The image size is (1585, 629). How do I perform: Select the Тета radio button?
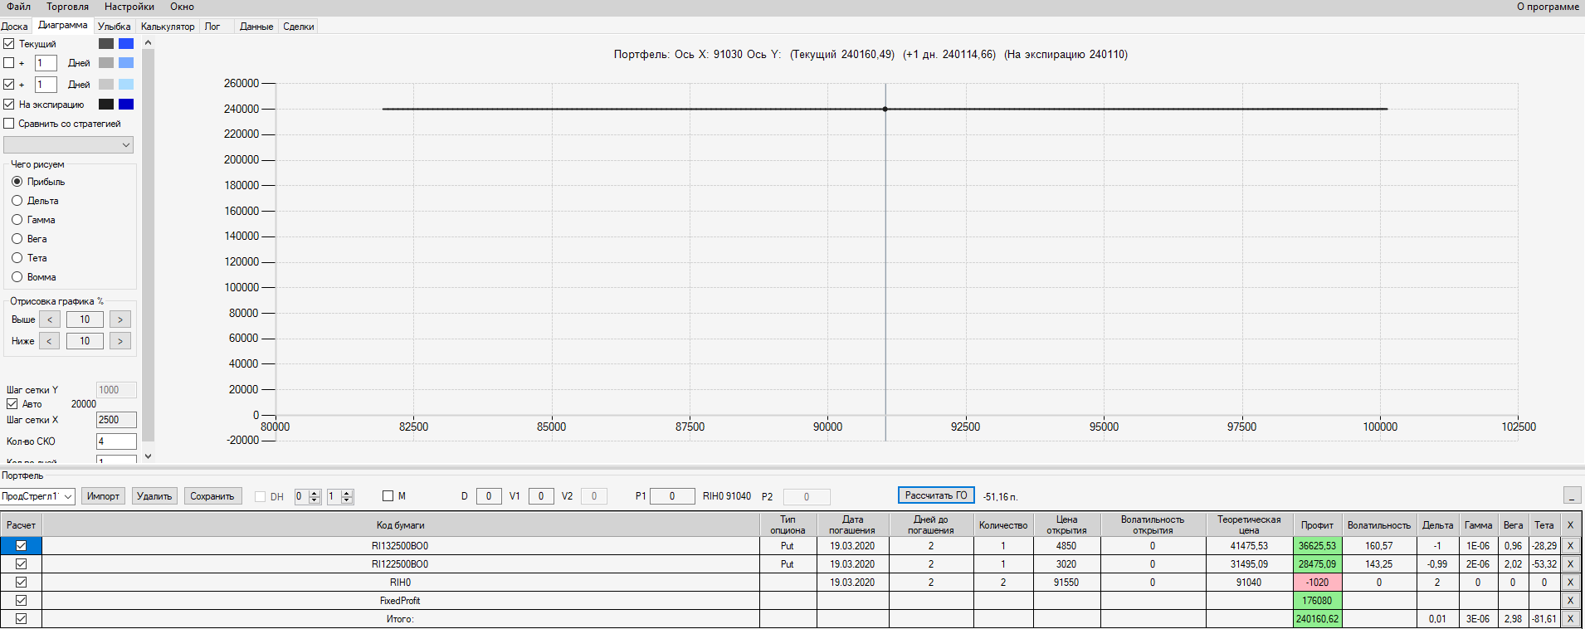(x=17, y=258)
